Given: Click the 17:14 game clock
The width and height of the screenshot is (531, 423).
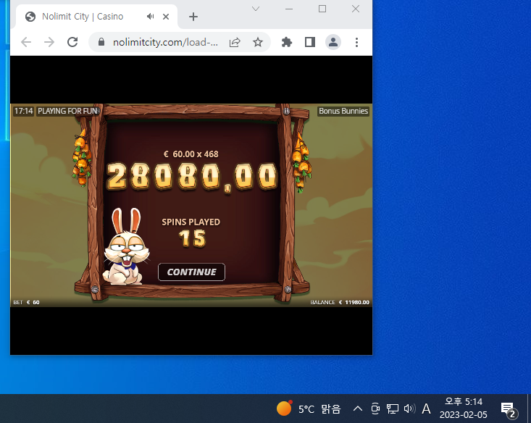Looking at the screenshot, I should coord(23,111).
